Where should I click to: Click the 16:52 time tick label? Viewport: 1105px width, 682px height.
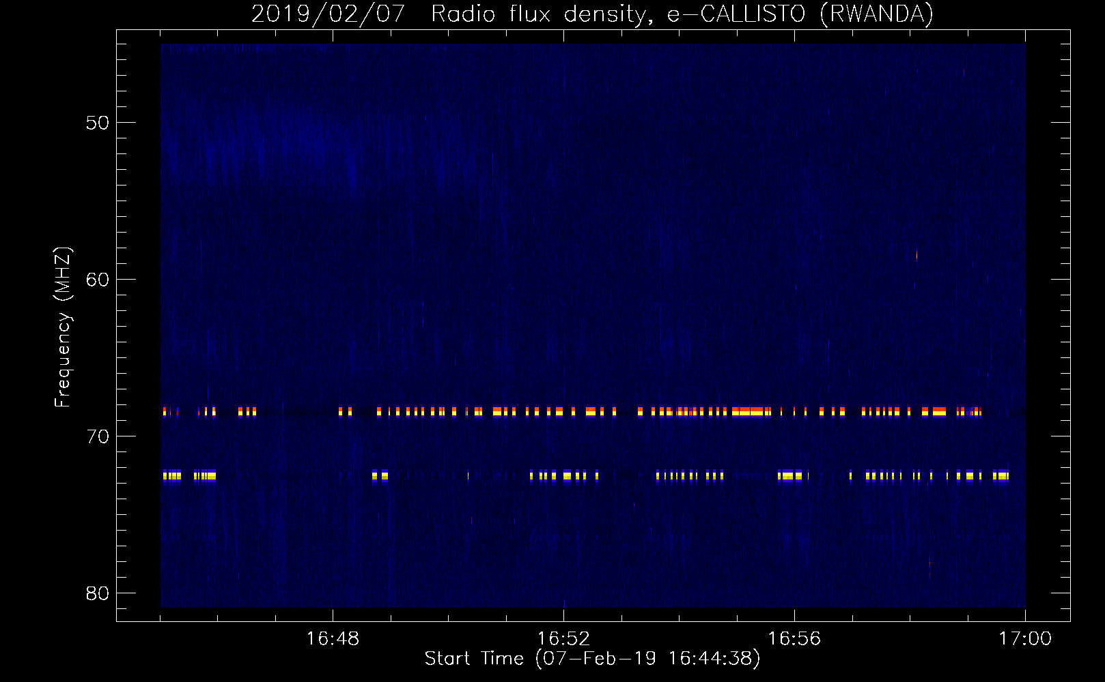click(x=563, y=639)
